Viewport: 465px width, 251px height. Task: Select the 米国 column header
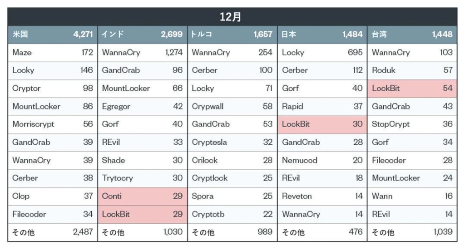point(21,34)
